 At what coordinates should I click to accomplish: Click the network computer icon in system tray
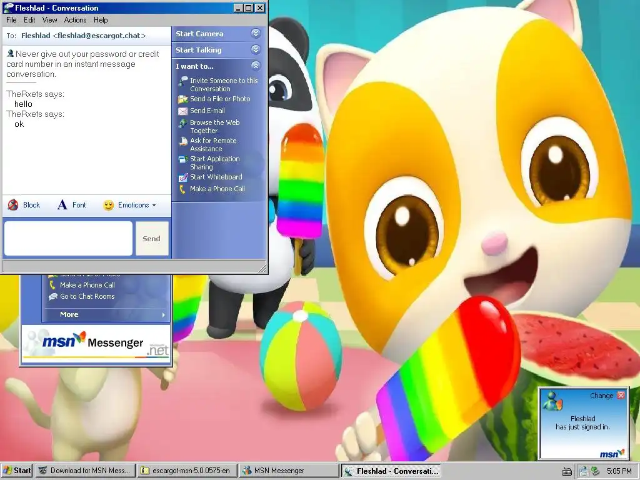click(584, 471)
